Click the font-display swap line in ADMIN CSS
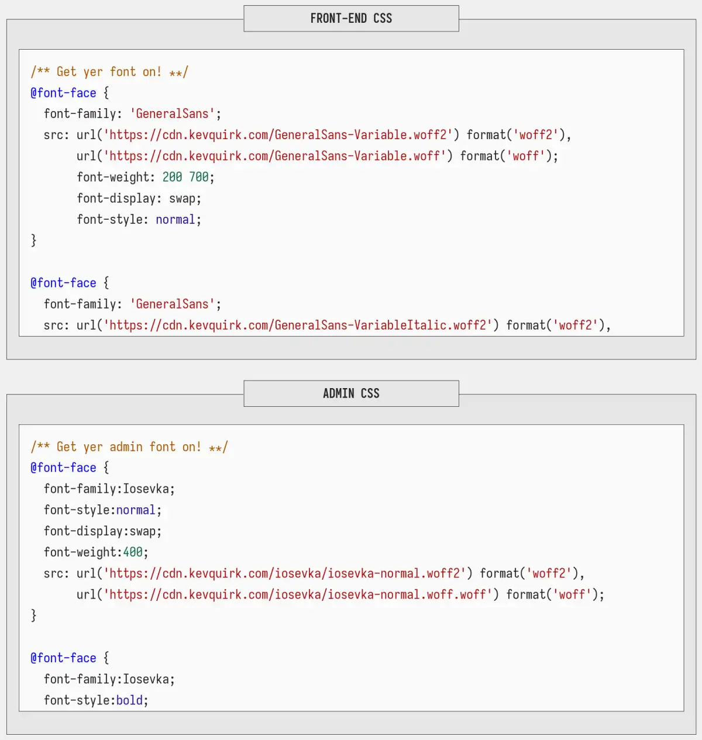 click(x=102, y=531)
